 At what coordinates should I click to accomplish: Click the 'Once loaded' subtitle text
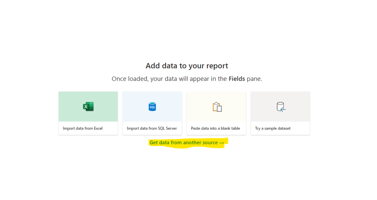click(x=187, y=79)
